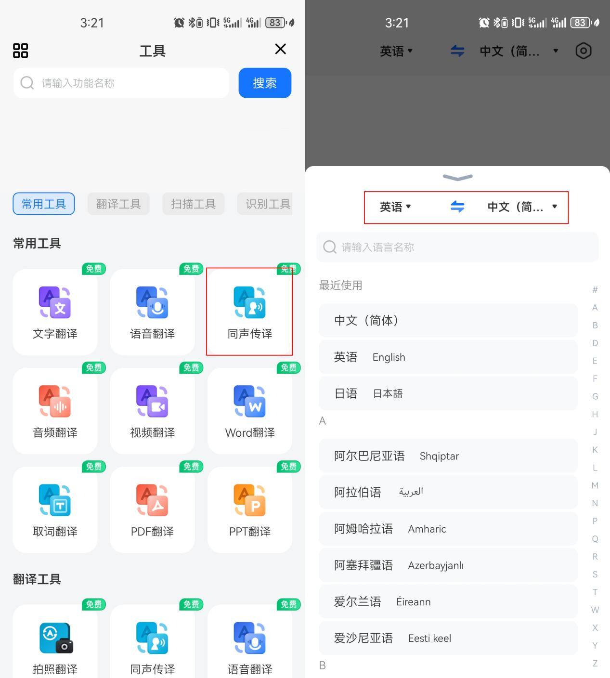
Task: Switch to the 识别工具 tab
Action: point(266,204)
